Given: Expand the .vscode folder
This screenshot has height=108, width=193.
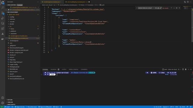Looking at the screenshot, I should point(12,22).
